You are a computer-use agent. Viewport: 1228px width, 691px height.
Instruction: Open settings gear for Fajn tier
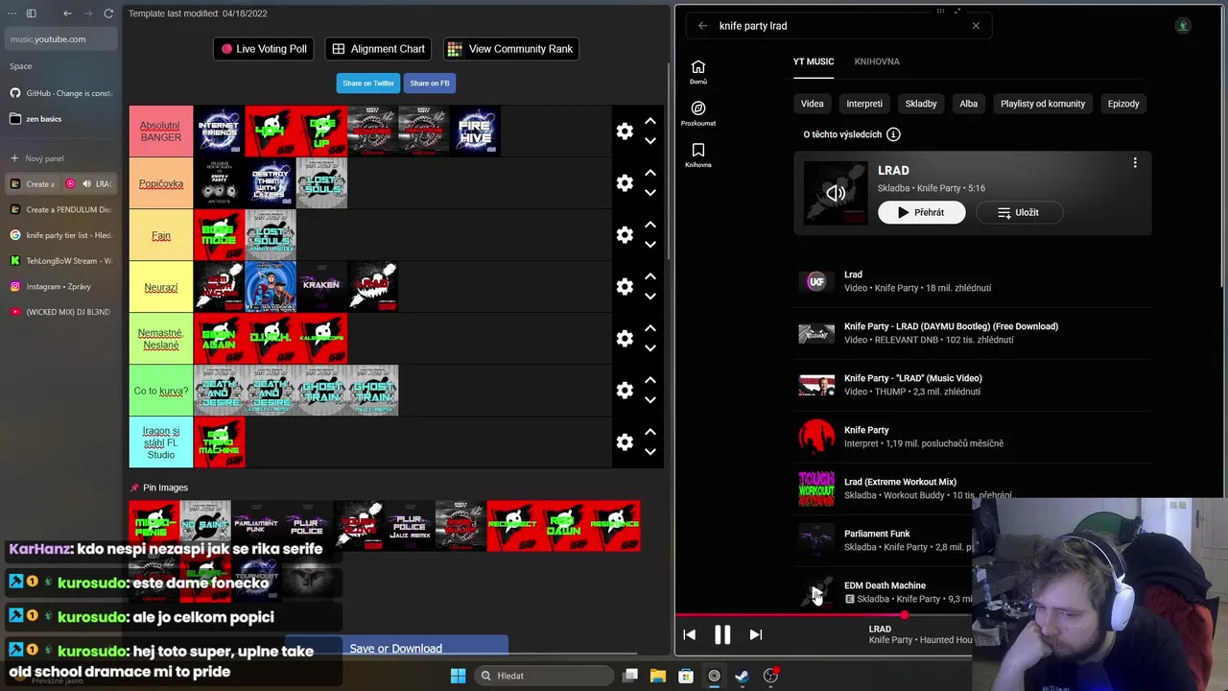625,235
